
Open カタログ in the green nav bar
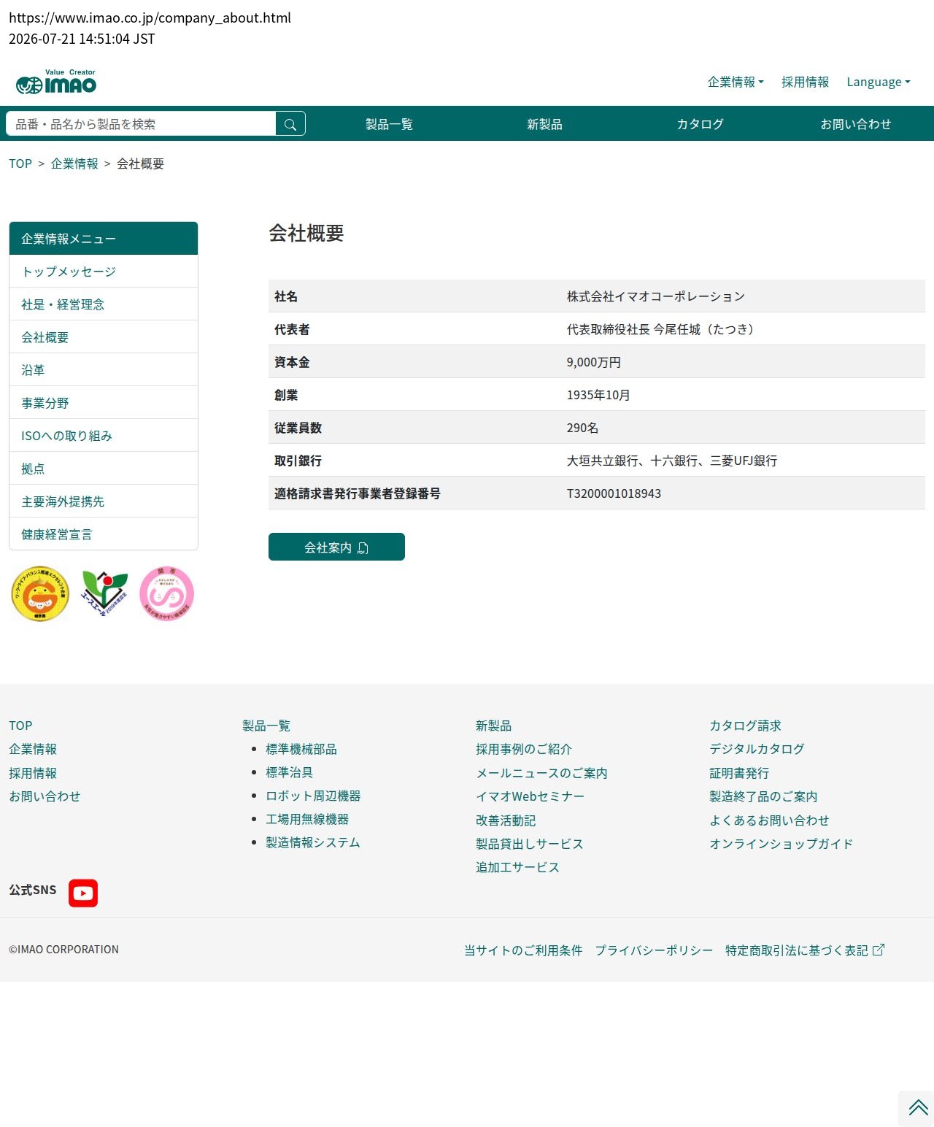(700, 124)
